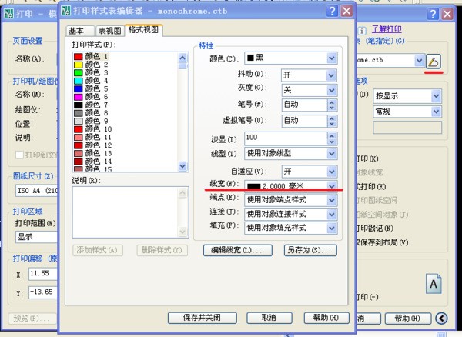Select the green 颜色 3 swatch in the list
This screenshot has width=462, height=337.
pos(79,72)
